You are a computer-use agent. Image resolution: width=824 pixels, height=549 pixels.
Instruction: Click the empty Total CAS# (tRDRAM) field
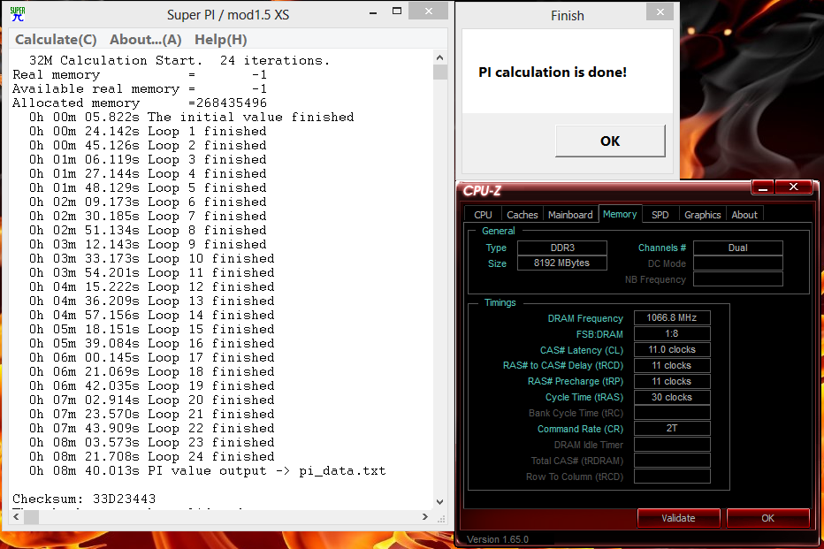click(x=672, y=461)
